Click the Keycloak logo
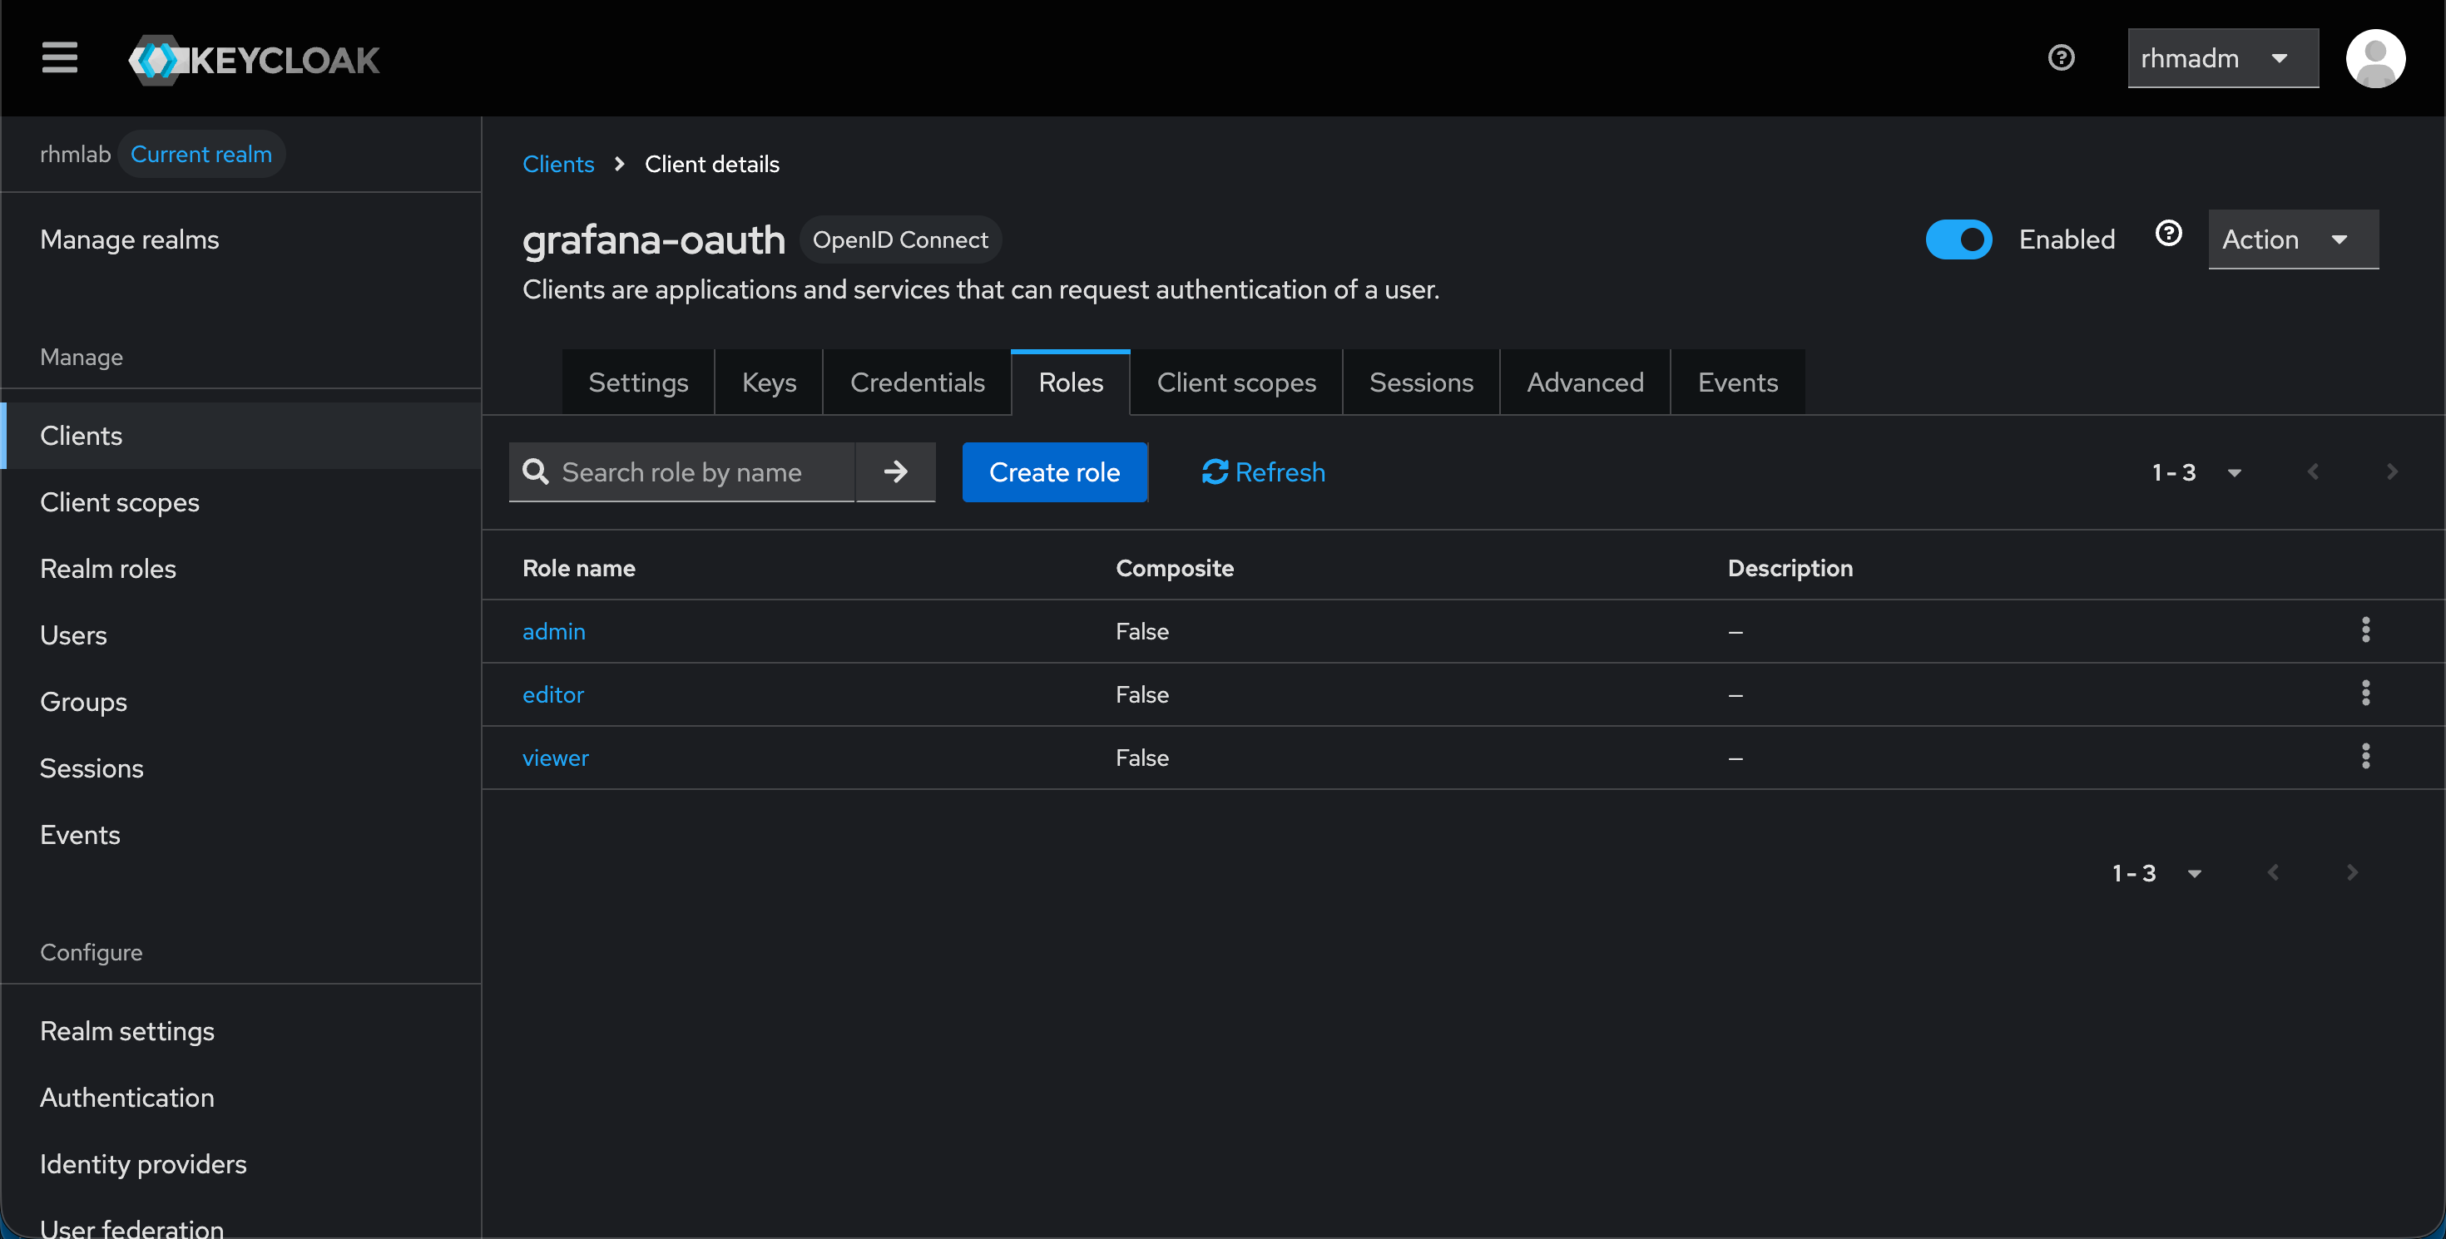Screen dimensions: 2446x1239 coord(253,58)
